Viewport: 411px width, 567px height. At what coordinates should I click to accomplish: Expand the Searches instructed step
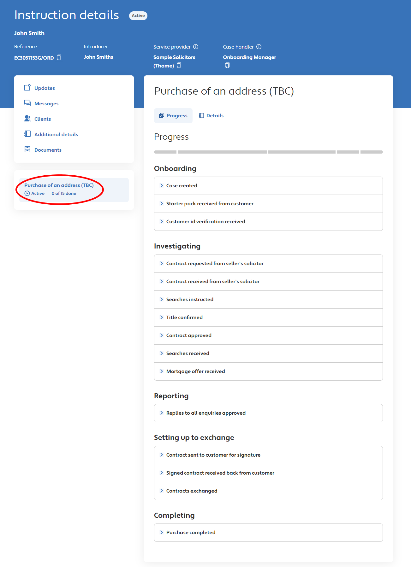click(190, 300)
